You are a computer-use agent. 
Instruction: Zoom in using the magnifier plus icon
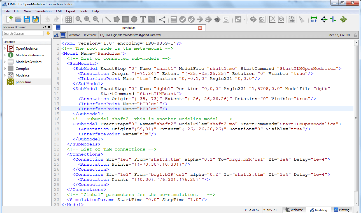tap(87, 19)
